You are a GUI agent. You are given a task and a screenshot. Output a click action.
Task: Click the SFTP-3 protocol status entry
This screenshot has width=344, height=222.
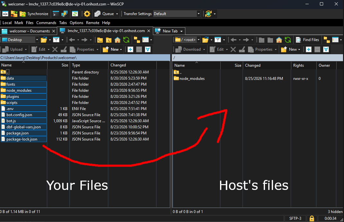tap(295, 218)
